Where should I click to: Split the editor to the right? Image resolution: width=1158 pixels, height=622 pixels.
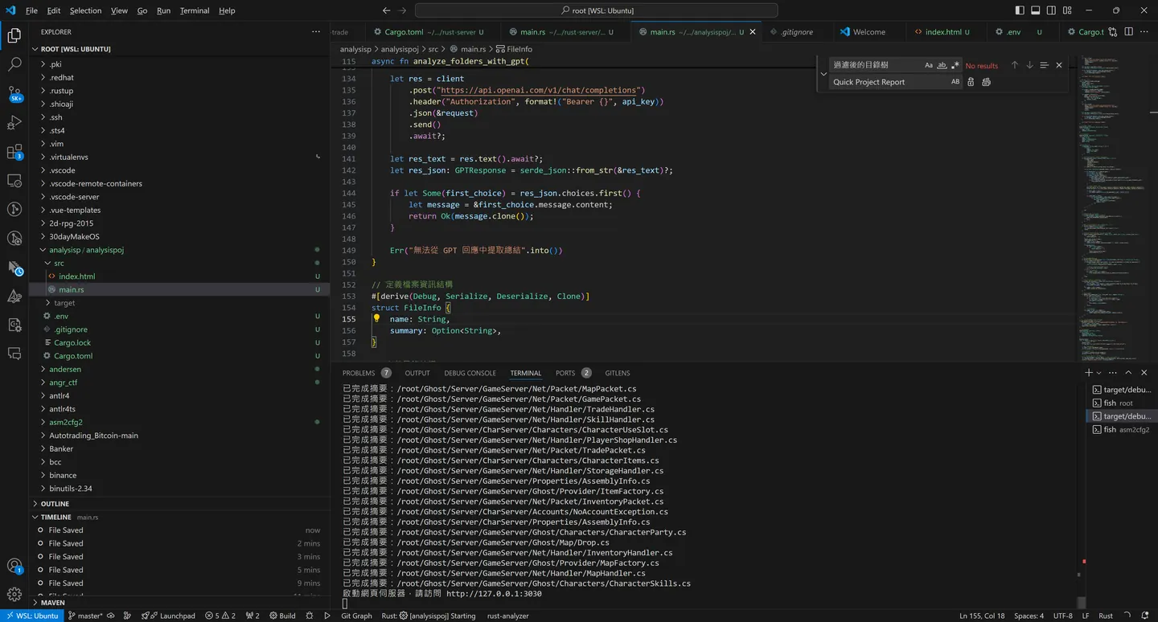(x=1129, y=32)
